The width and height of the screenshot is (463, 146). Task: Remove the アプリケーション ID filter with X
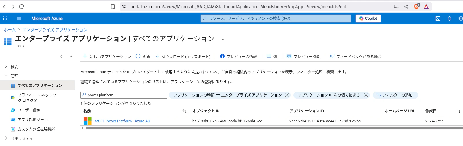click(366, 95)
